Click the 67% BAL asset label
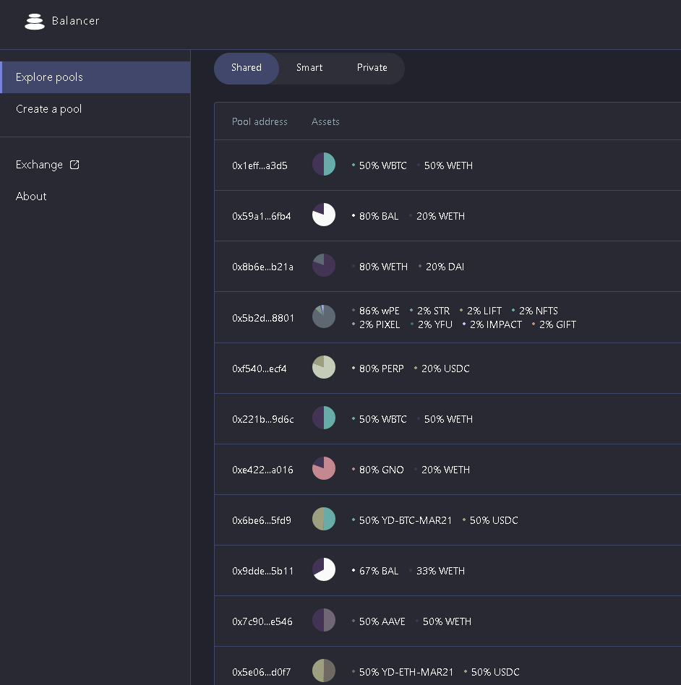 point(379,572)
